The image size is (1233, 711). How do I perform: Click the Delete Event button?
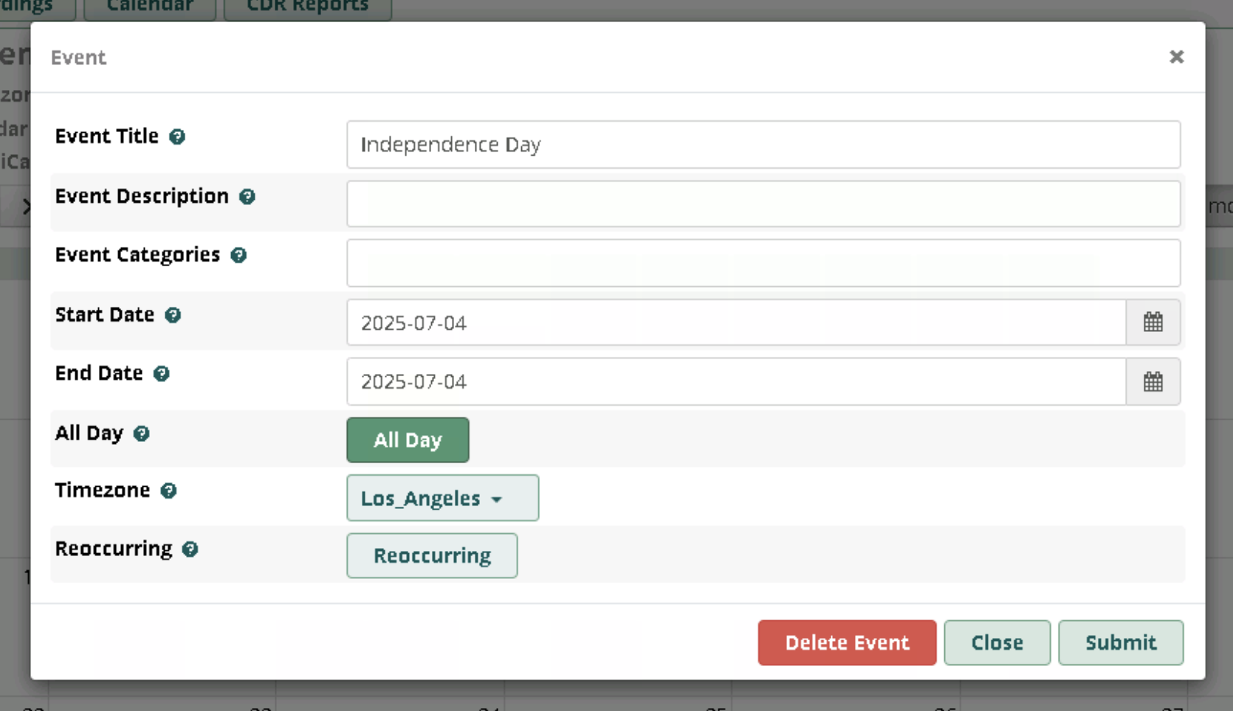coord(847,642)
